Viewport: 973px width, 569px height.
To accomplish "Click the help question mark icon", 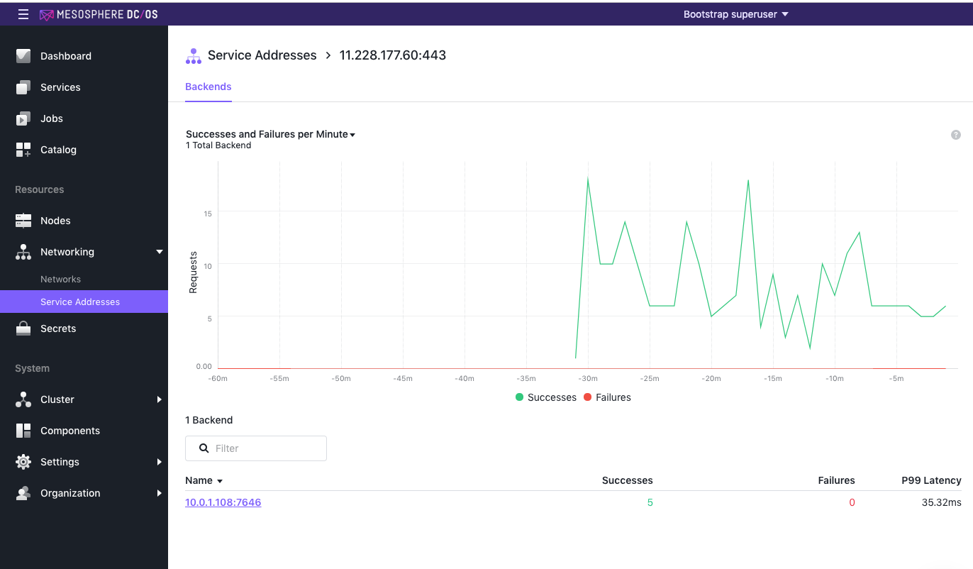I will click(x=955, y=135).
